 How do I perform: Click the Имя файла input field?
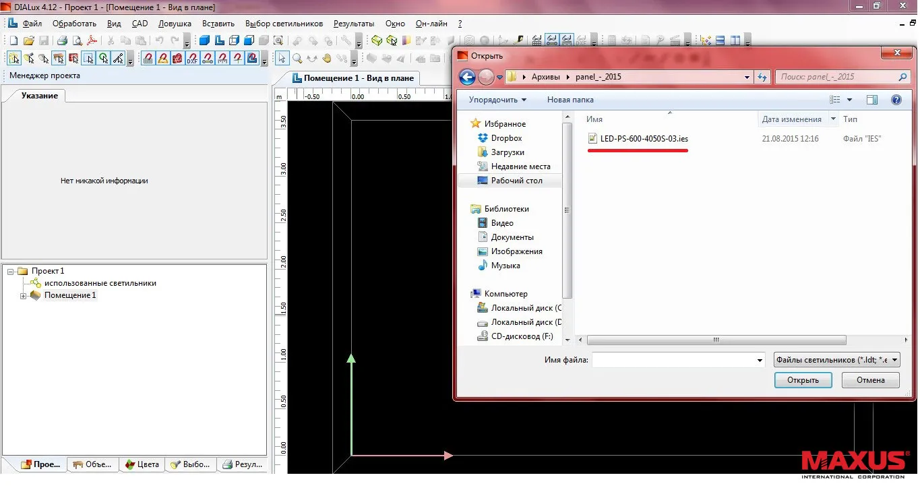678,360
